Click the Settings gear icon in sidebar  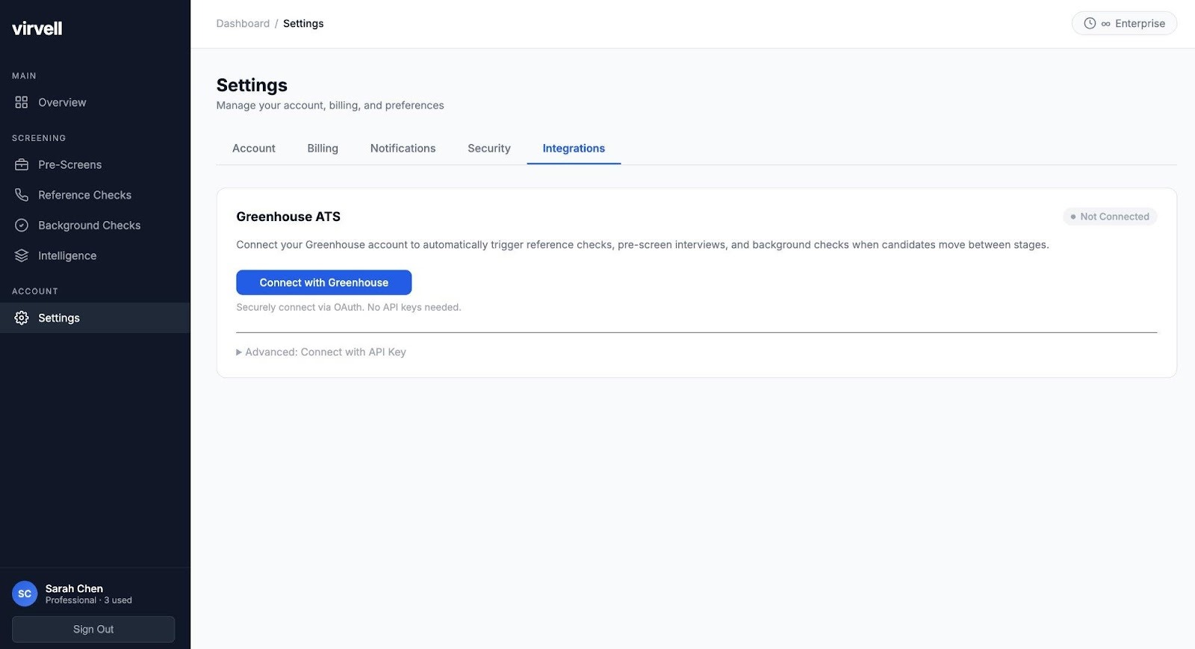pyautogui.click(x=22, y=317)
